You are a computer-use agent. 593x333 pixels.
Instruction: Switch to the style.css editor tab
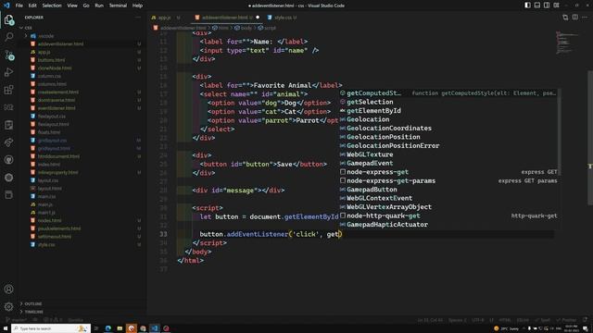[282, 18]
